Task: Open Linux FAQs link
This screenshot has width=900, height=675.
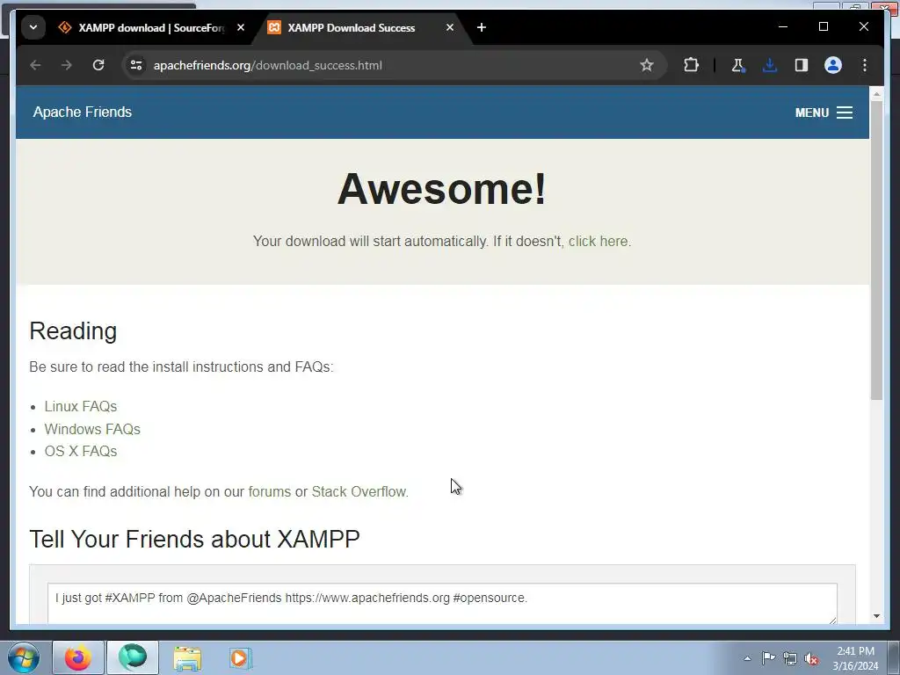Action: [x=80, y=406]
